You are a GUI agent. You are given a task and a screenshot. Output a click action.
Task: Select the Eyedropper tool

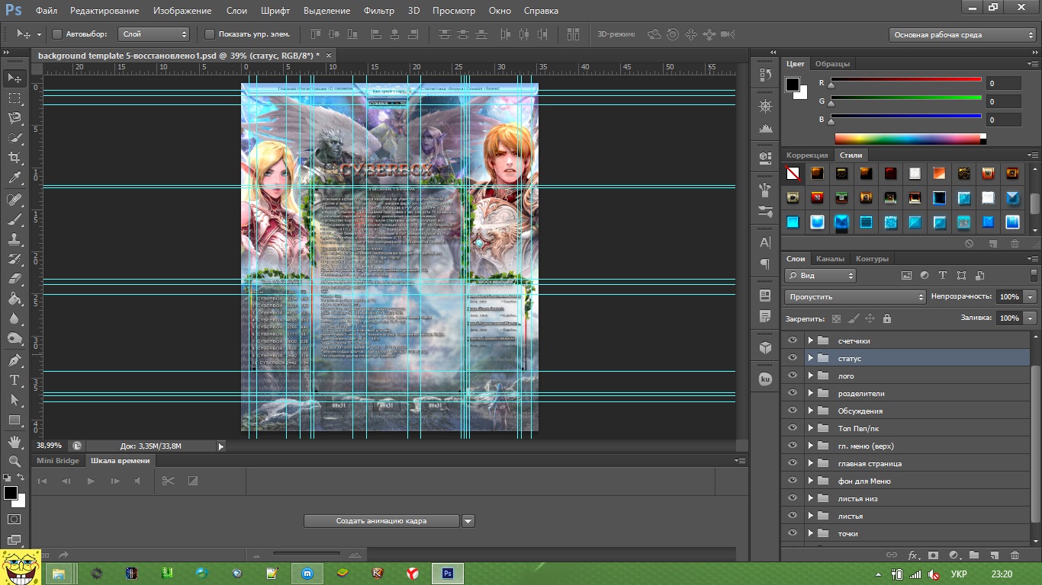pyautogui.click(x=14, y=178)
